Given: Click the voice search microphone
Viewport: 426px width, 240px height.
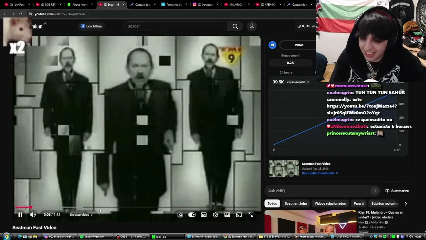Looking at the screenshot, I should pos(252,26).
